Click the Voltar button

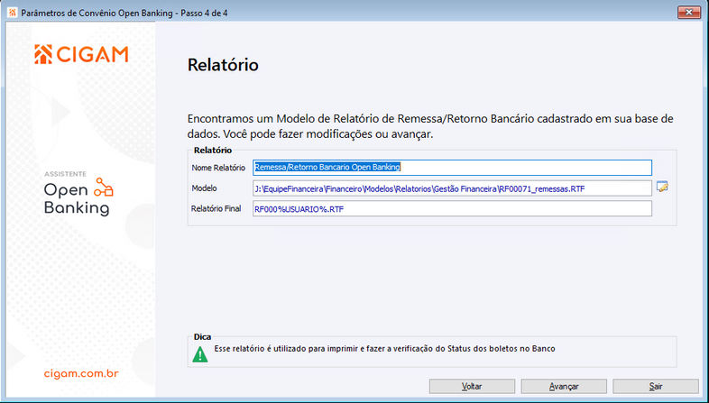(x=472, y=386)
